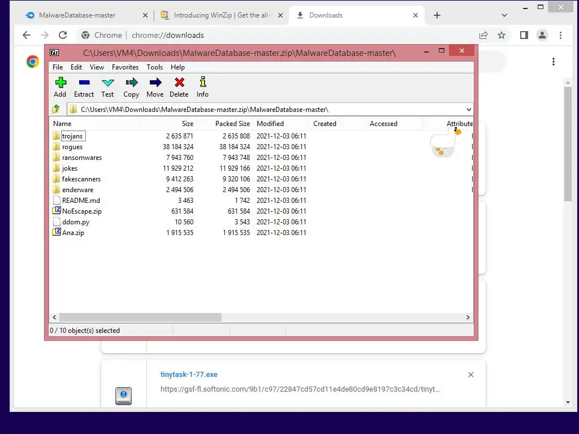
Task: Go back in Chrome
Action: click(27, 35)
